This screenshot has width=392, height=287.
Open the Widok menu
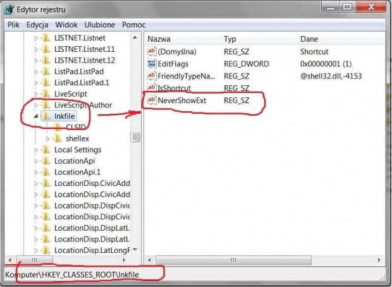[66, 25]
